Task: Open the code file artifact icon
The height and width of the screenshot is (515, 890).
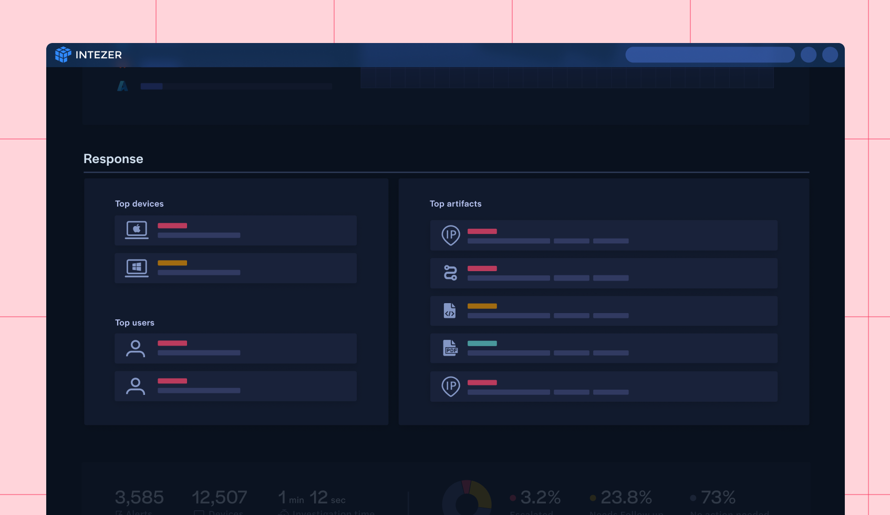Action: click(450, 310)
